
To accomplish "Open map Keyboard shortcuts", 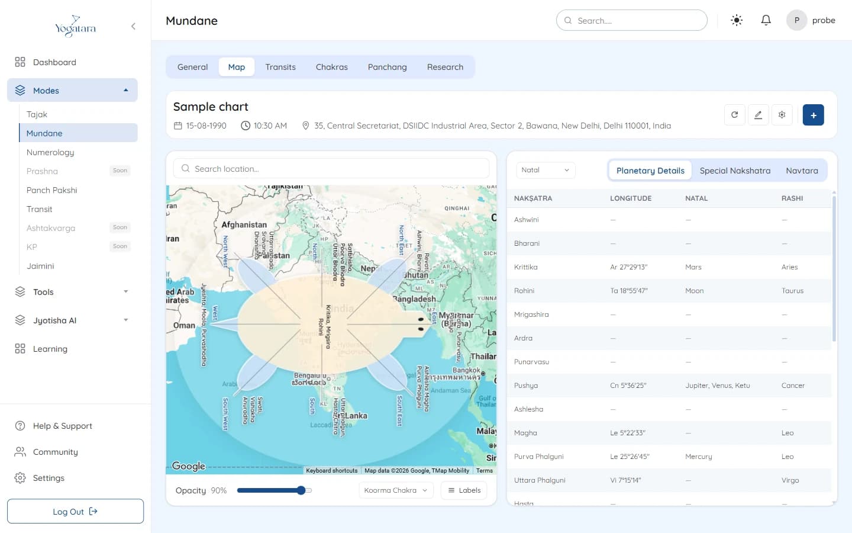I will tap(331, 471).
